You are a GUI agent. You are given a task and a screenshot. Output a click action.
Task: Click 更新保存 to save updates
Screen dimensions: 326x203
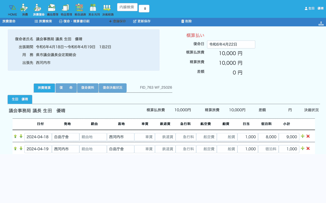[x=142, y=21]
